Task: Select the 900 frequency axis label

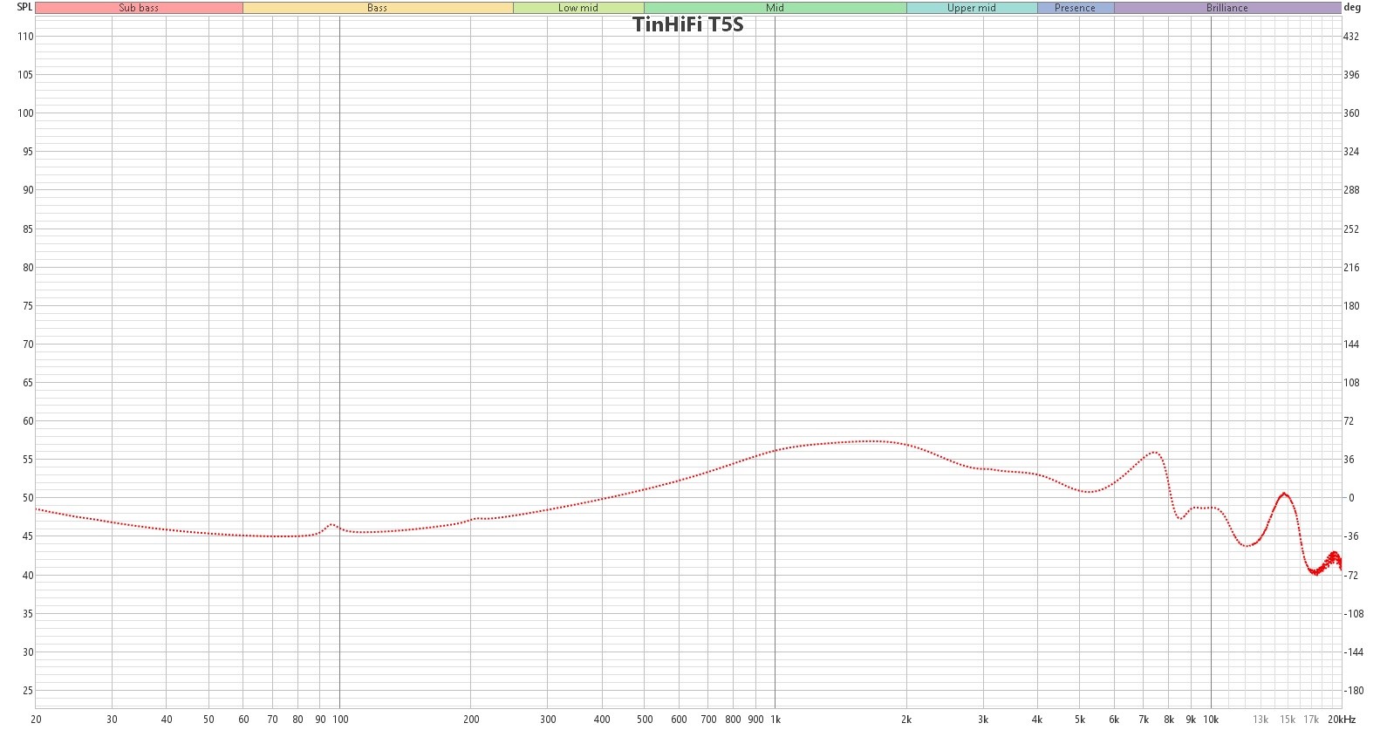Action: (755, 720)
